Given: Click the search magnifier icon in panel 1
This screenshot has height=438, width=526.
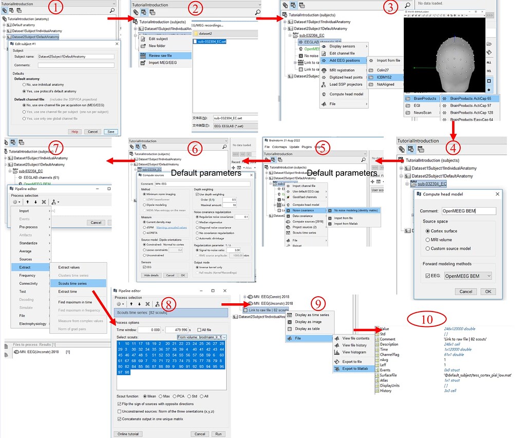Looking at the screenshot, I should tap(112, 10).
